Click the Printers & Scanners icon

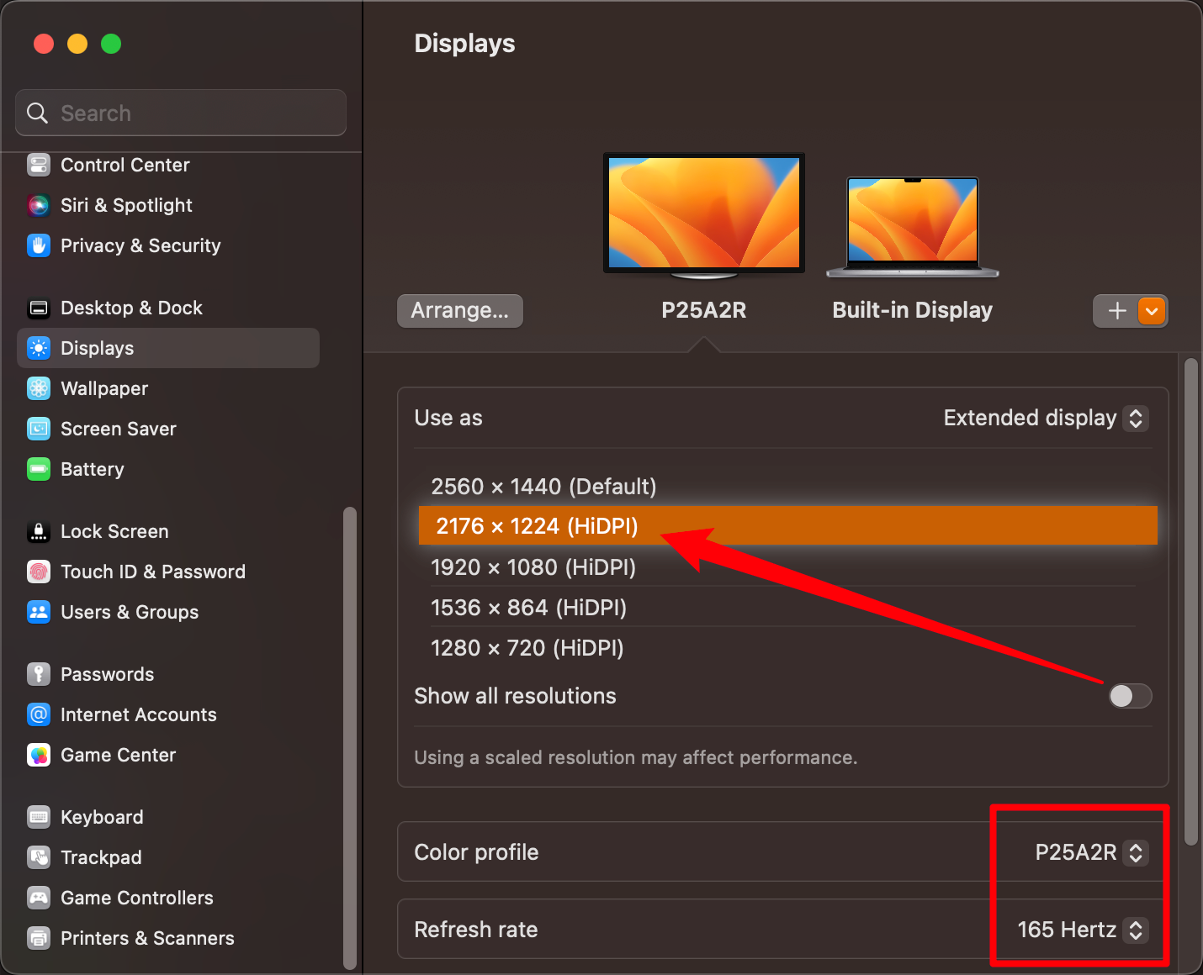tap(39, 938)
